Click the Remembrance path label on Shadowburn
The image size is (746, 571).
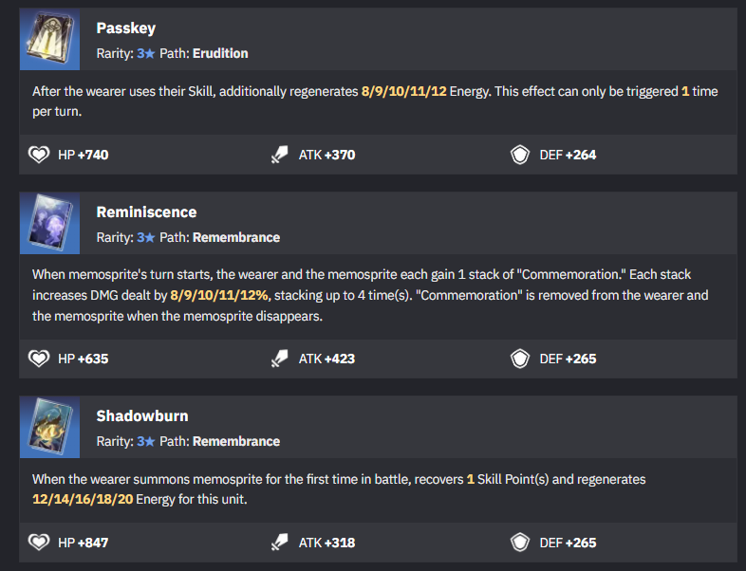coord(236,441)
